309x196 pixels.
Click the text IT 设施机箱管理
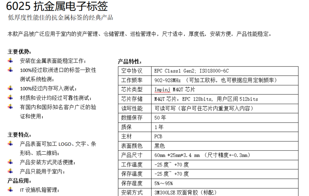(x=40, y=190)
